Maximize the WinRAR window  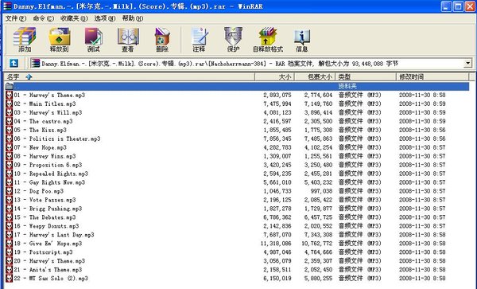click(x=458, y=6)
